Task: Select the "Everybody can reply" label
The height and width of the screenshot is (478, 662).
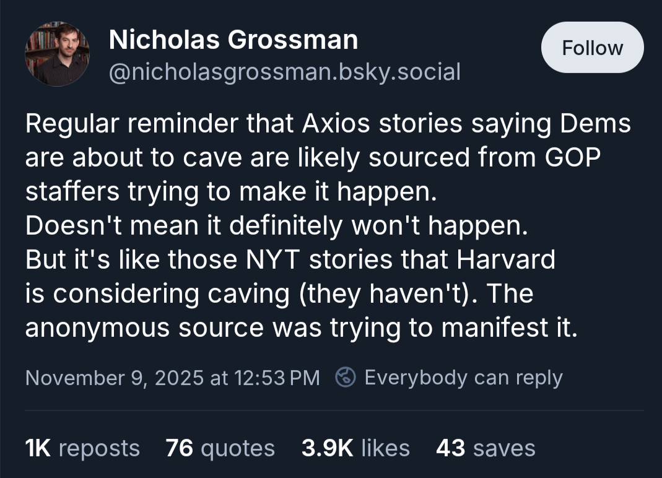Action: point(463,377)
